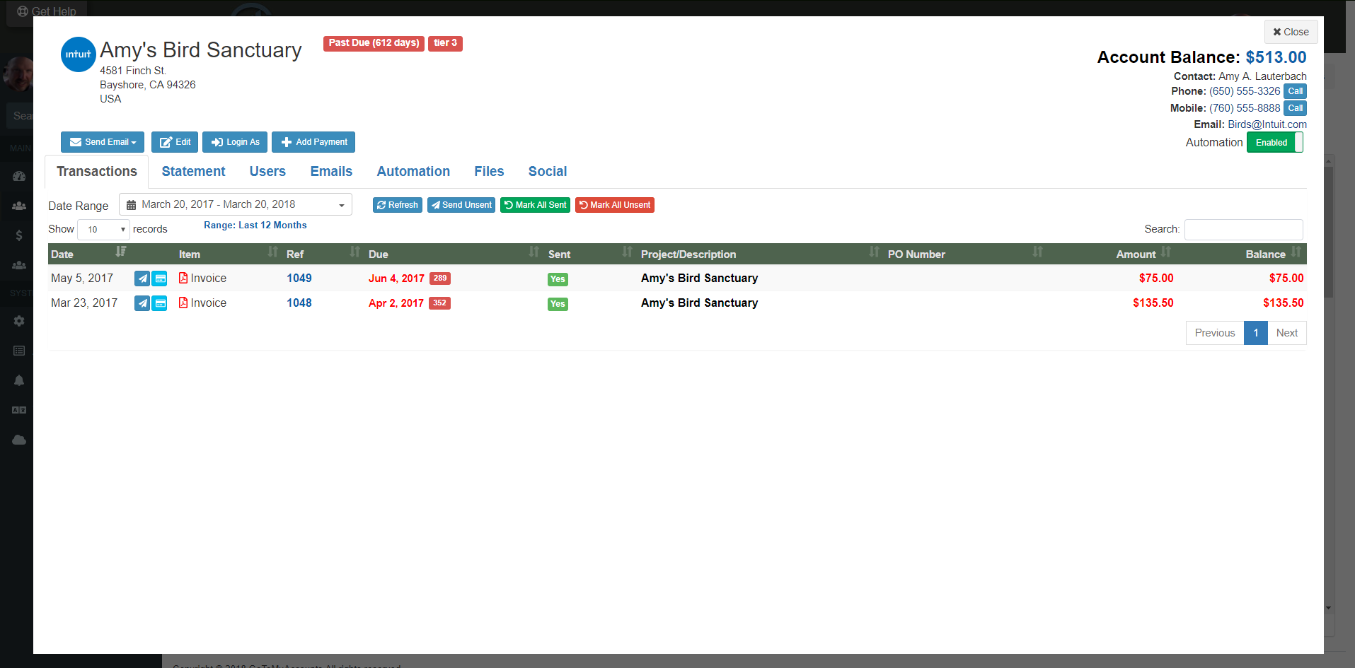Expand the Send Email dropdown button
The width and height of the screenshot is (1355, 668).
(103, 142)
